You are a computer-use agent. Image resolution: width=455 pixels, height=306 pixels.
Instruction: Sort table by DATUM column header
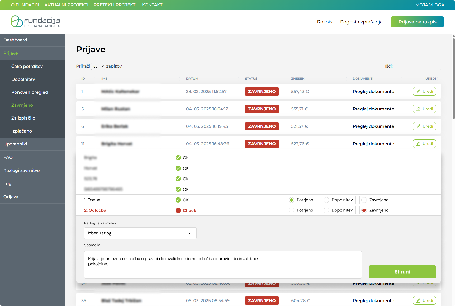pos(192,79)
